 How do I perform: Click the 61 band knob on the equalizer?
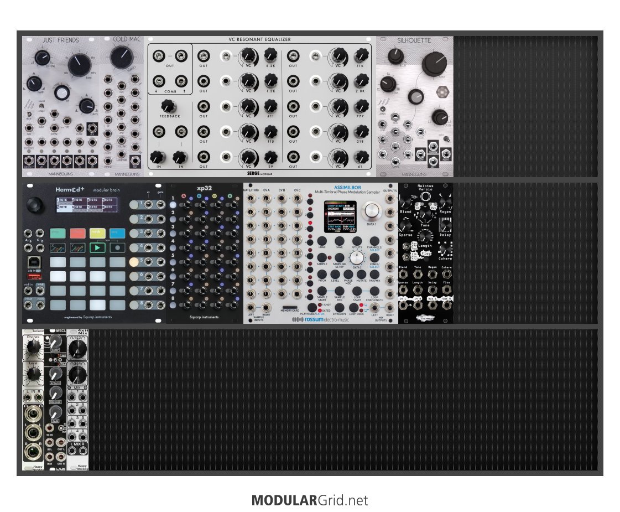[x=361, y=157]
